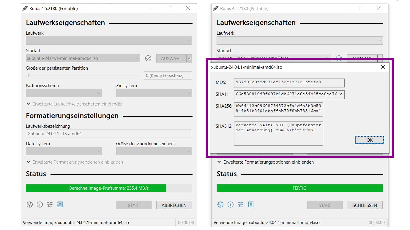The width and height of the screenshot is (410, 230).
Task: Click the 'MD5:' label
Action: pos(221,82)
